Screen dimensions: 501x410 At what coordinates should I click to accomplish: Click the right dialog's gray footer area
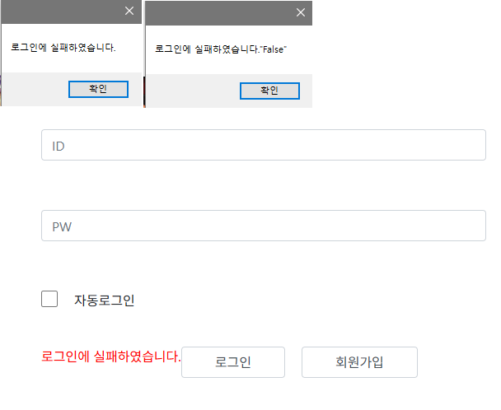click(190, 91)
